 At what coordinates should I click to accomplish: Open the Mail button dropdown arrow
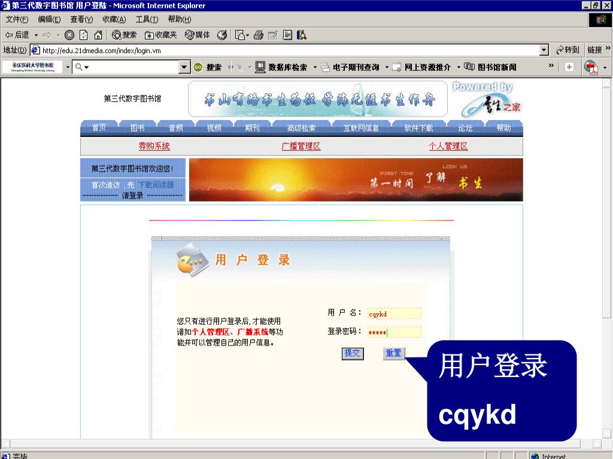(247, 35)
